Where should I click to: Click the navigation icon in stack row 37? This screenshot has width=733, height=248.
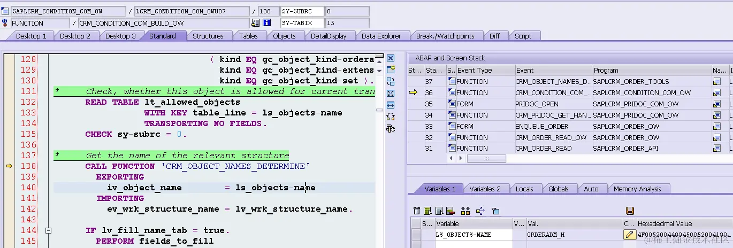(716, 82)
